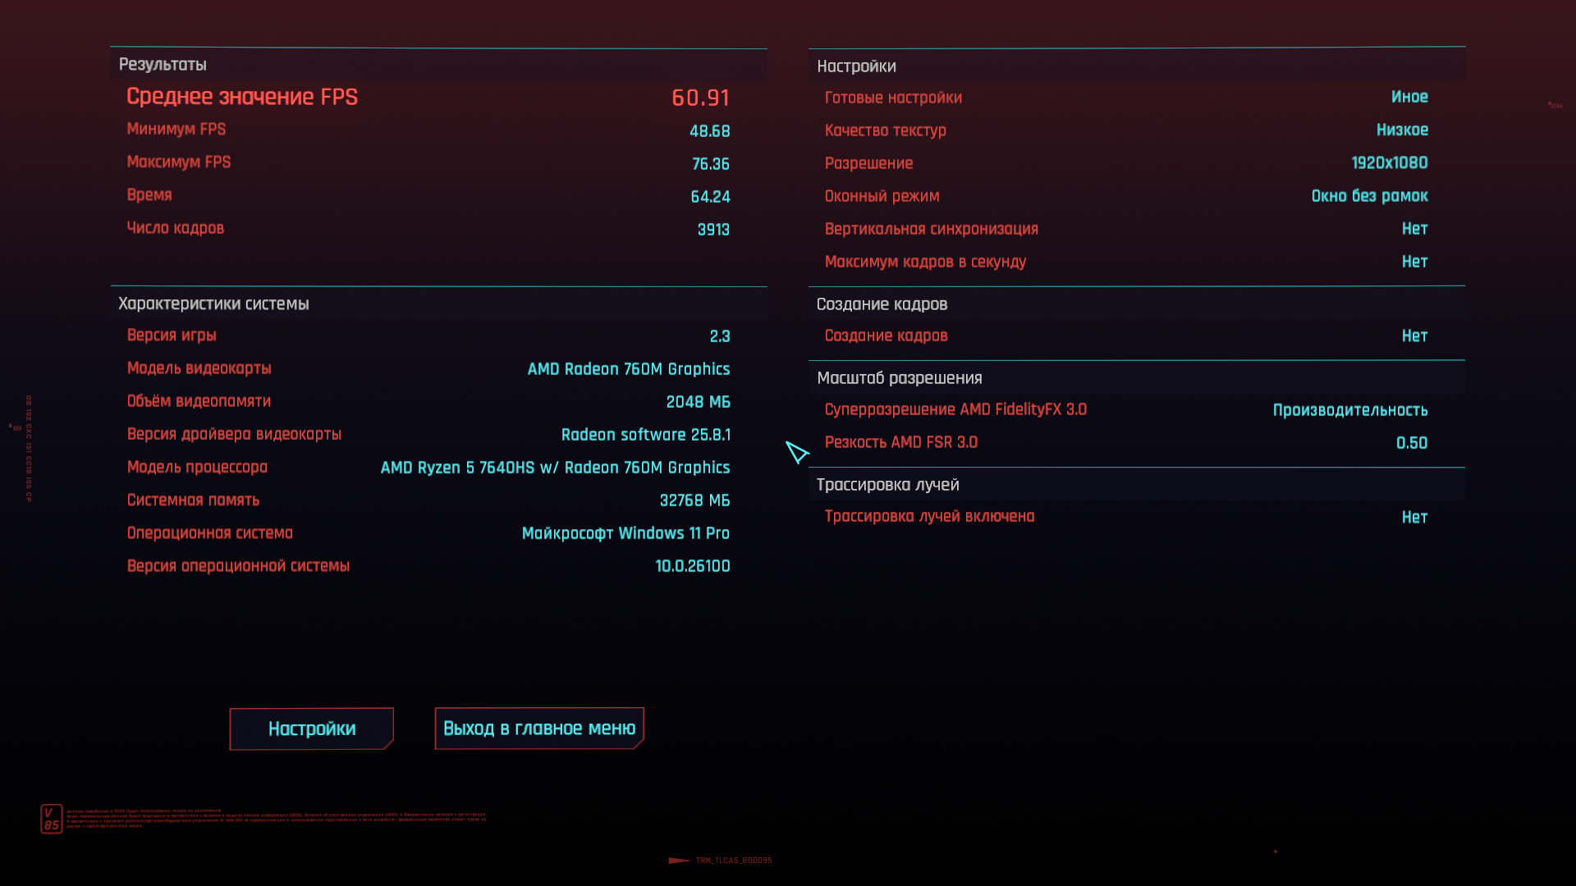The image size is (1576, 886).
Task: Click the 60.91 average FPS value
Action: tap(700, 98)
